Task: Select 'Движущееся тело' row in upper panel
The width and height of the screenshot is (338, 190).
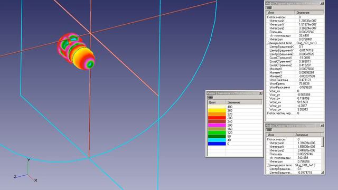Action: [295, 43]
